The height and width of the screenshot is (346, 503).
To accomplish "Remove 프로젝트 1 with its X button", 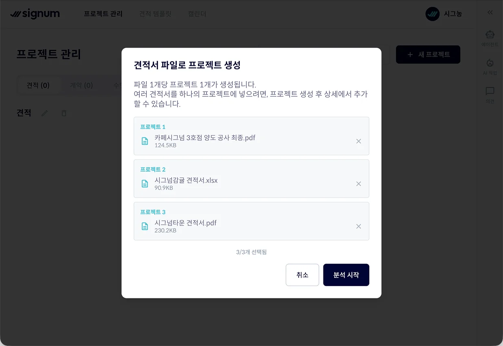I will (x=359, y=141).
